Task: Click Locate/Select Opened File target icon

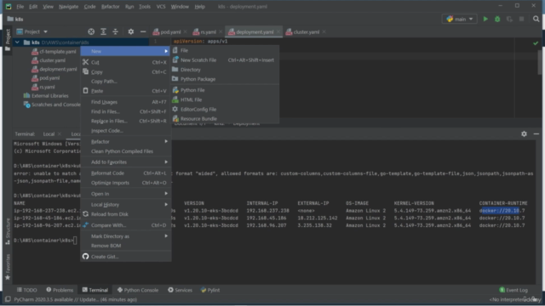Action: click(91, 32)
